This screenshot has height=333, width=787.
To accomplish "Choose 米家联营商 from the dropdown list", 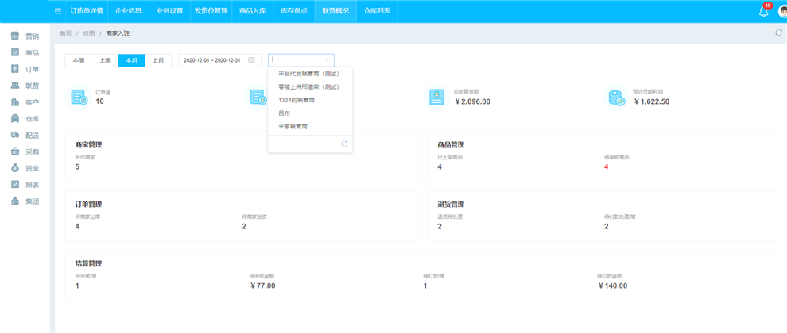I will [309, 127].
